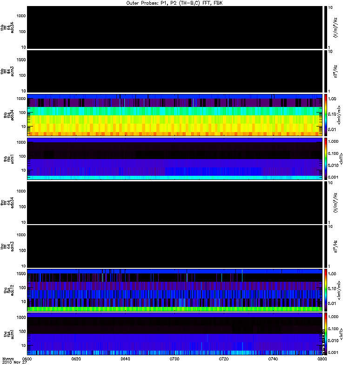This screenshot has width=349, height=372.
Task: Select the thb fff 64 edc34 spectrogram panel
Action: pyautogui.click(x=174, y=27)
